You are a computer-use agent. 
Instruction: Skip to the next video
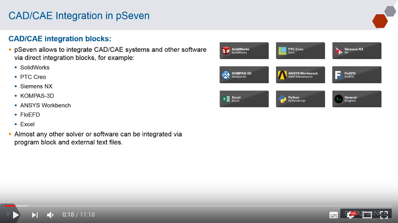tap(34, 215)
